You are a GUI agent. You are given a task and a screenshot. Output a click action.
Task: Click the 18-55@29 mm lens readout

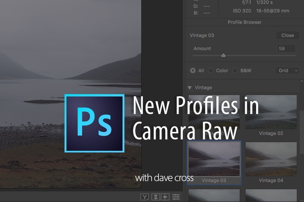click(x=273, y=11)
